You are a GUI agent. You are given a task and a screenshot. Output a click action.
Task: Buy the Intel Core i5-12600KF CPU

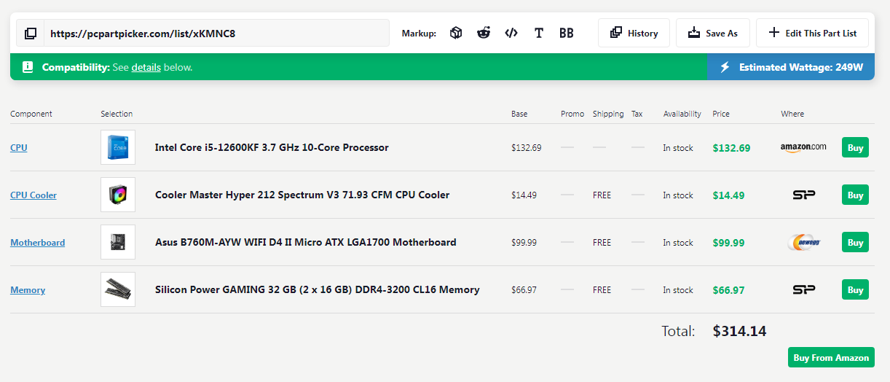point(855,147)
